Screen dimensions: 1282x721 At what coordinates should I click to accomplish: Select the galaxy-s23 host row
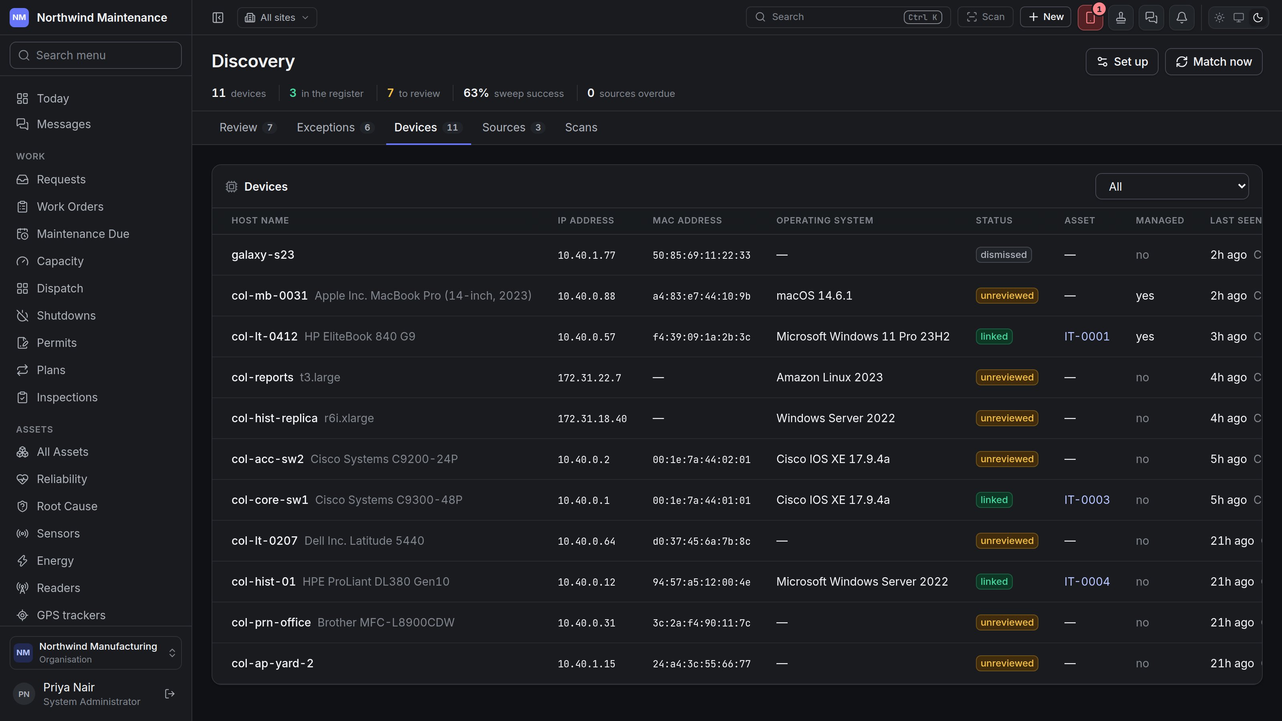point(737,255)
